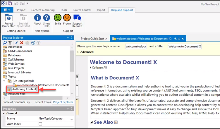The image size is (220, 129).
Task: Click the filter funnel icon in Project Explorer
Action: [x=10, y=43]
